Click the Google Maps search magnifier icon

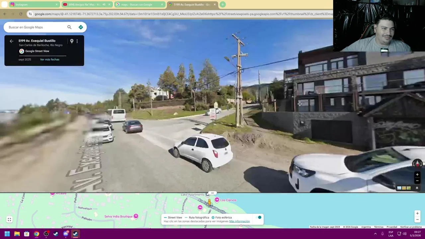click(69, 27)
